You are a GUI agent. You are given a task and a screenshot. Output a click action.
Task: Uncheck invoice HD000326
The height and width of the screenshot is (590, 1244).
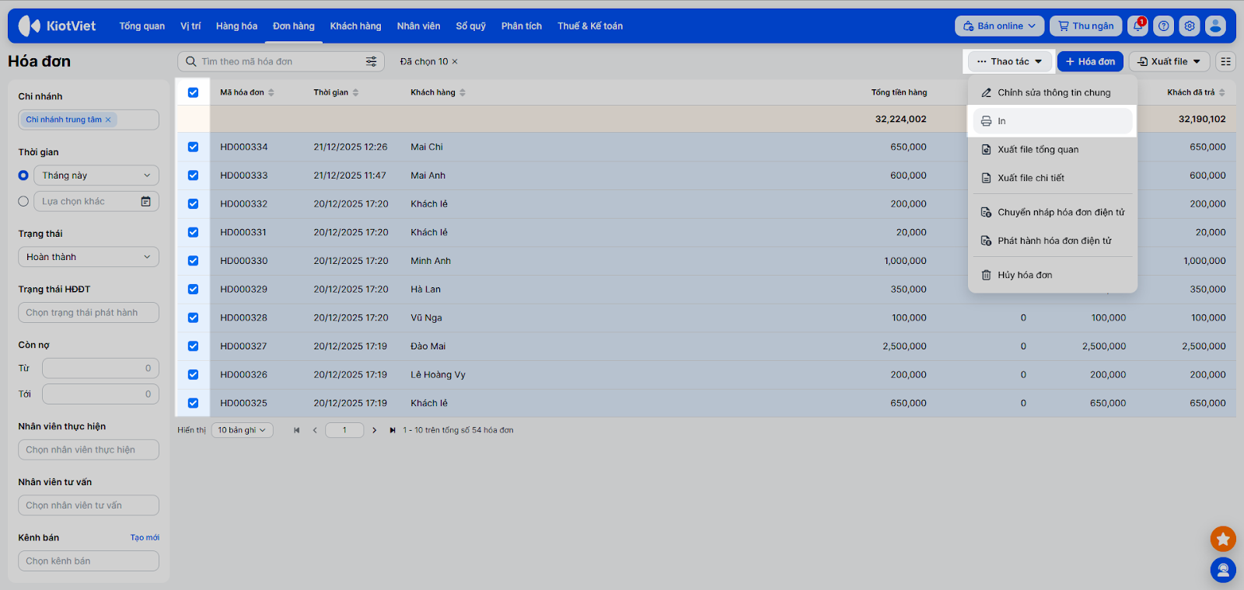coord(193,375)
